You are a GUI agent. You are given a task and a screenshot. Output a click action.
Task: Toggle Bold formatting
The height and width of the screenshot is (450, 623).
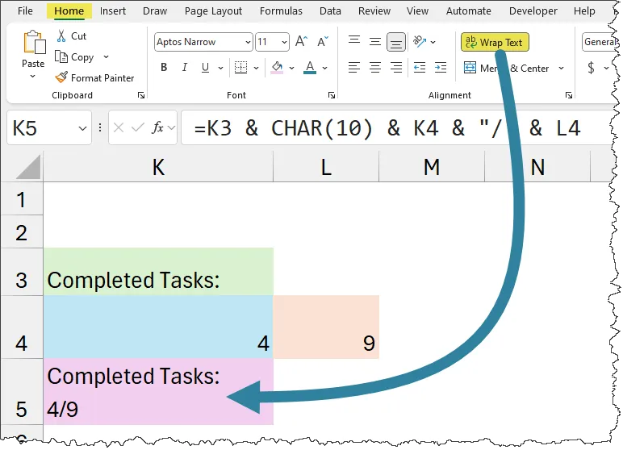click(164, 68)
